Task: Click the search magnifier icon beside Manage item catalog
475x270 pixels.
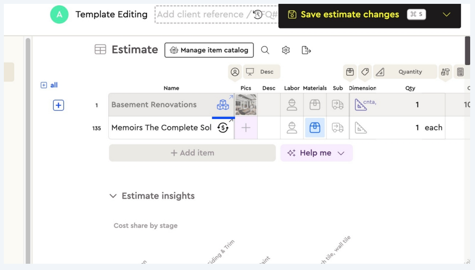Action: [265, 50]
